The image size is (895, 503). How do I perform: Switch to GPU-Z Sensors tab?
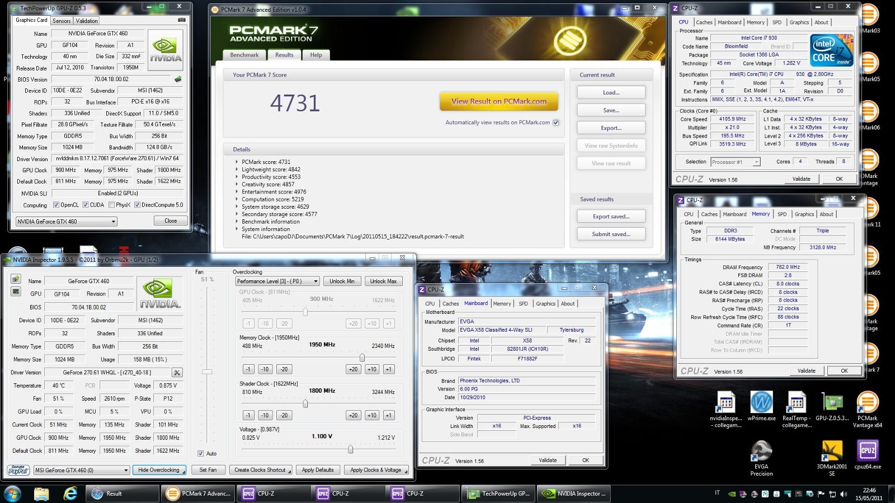tap(62, 21)
